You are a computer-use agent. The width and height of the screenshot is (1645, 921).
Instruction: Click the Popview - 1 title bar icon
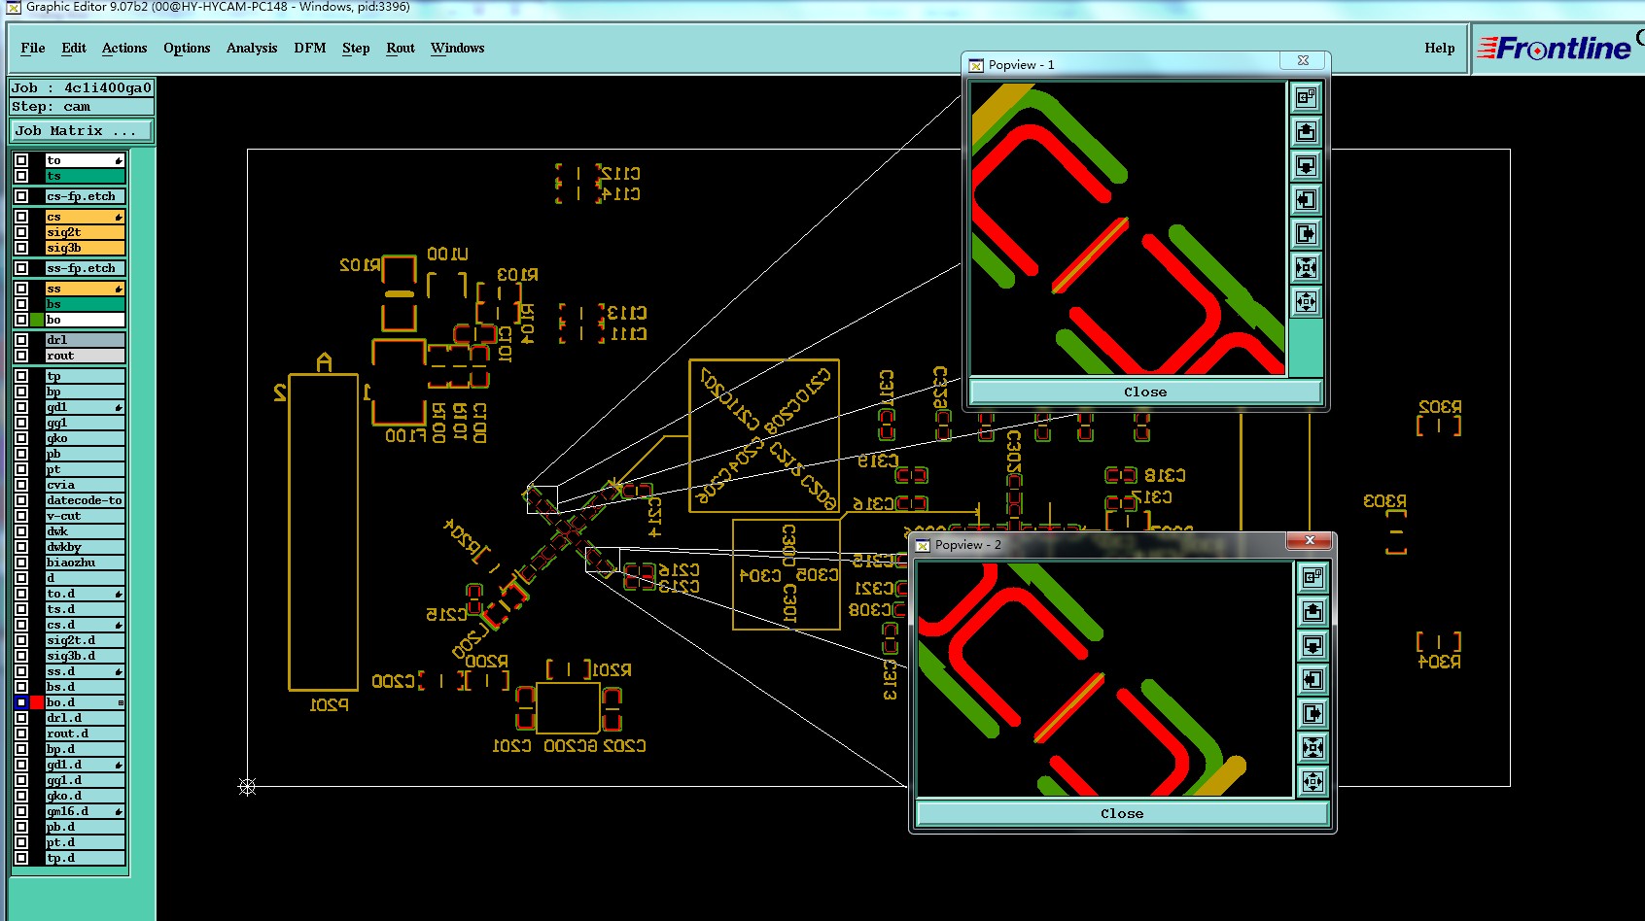pyautogui.click(x=976, y=65)
